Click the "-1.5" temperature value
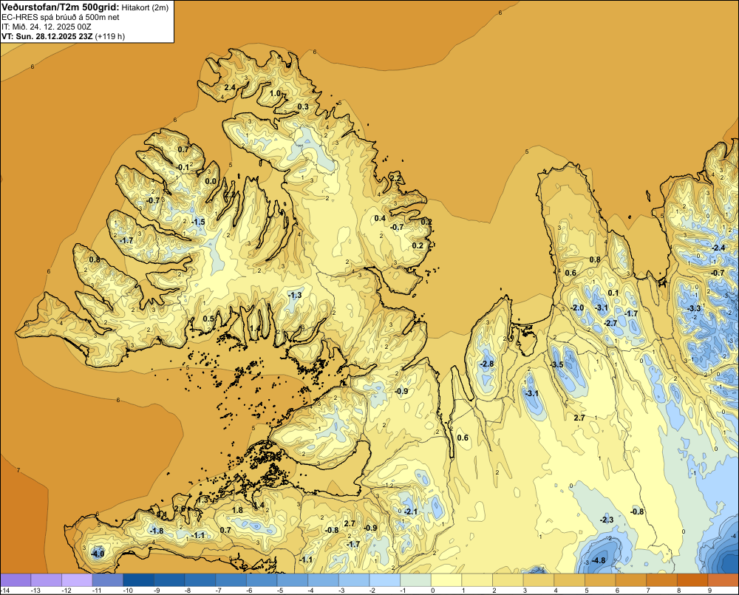Viewport: 739px width, 595px height. pos(198,222)
